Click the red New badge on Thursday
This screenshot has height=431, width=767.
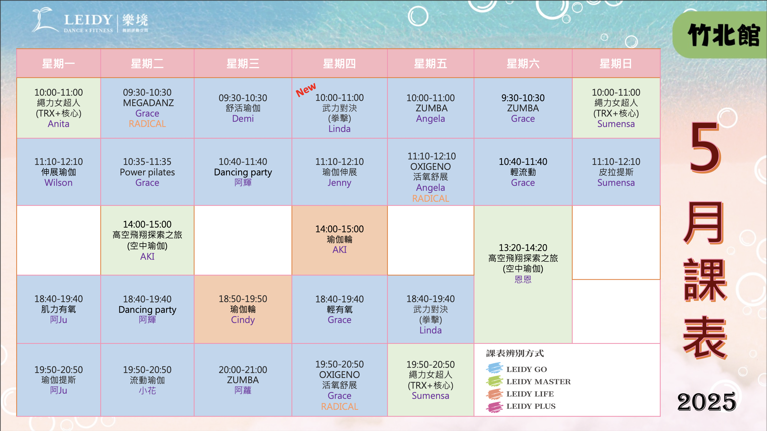pos(306,90)
